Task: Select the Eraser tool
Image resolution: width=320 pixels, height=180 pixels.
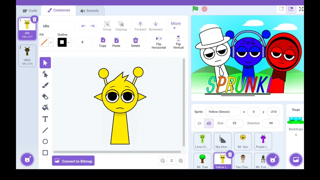Action: click(x=45, y=96)
